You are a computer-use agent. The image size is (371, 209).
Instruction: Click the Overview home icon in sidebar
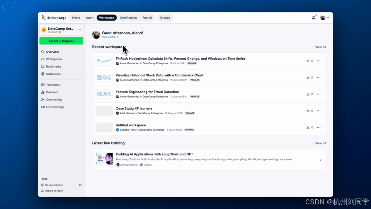(x=43, y=51)
